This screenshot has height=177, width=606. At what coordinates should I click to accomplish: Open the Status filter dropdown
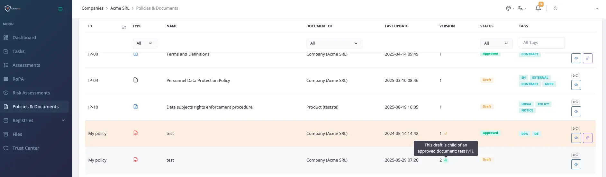point(496,43)
